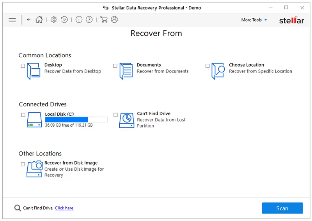Check the Desktop checkbox
The width and height of the screenshot is (312, 221).
pyautogui.click(x=23, y=66)
